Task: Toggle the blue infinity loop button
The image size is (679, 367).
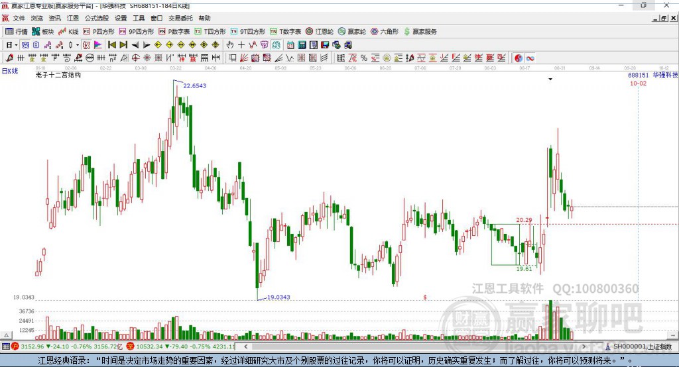Action: pos(530,58)
